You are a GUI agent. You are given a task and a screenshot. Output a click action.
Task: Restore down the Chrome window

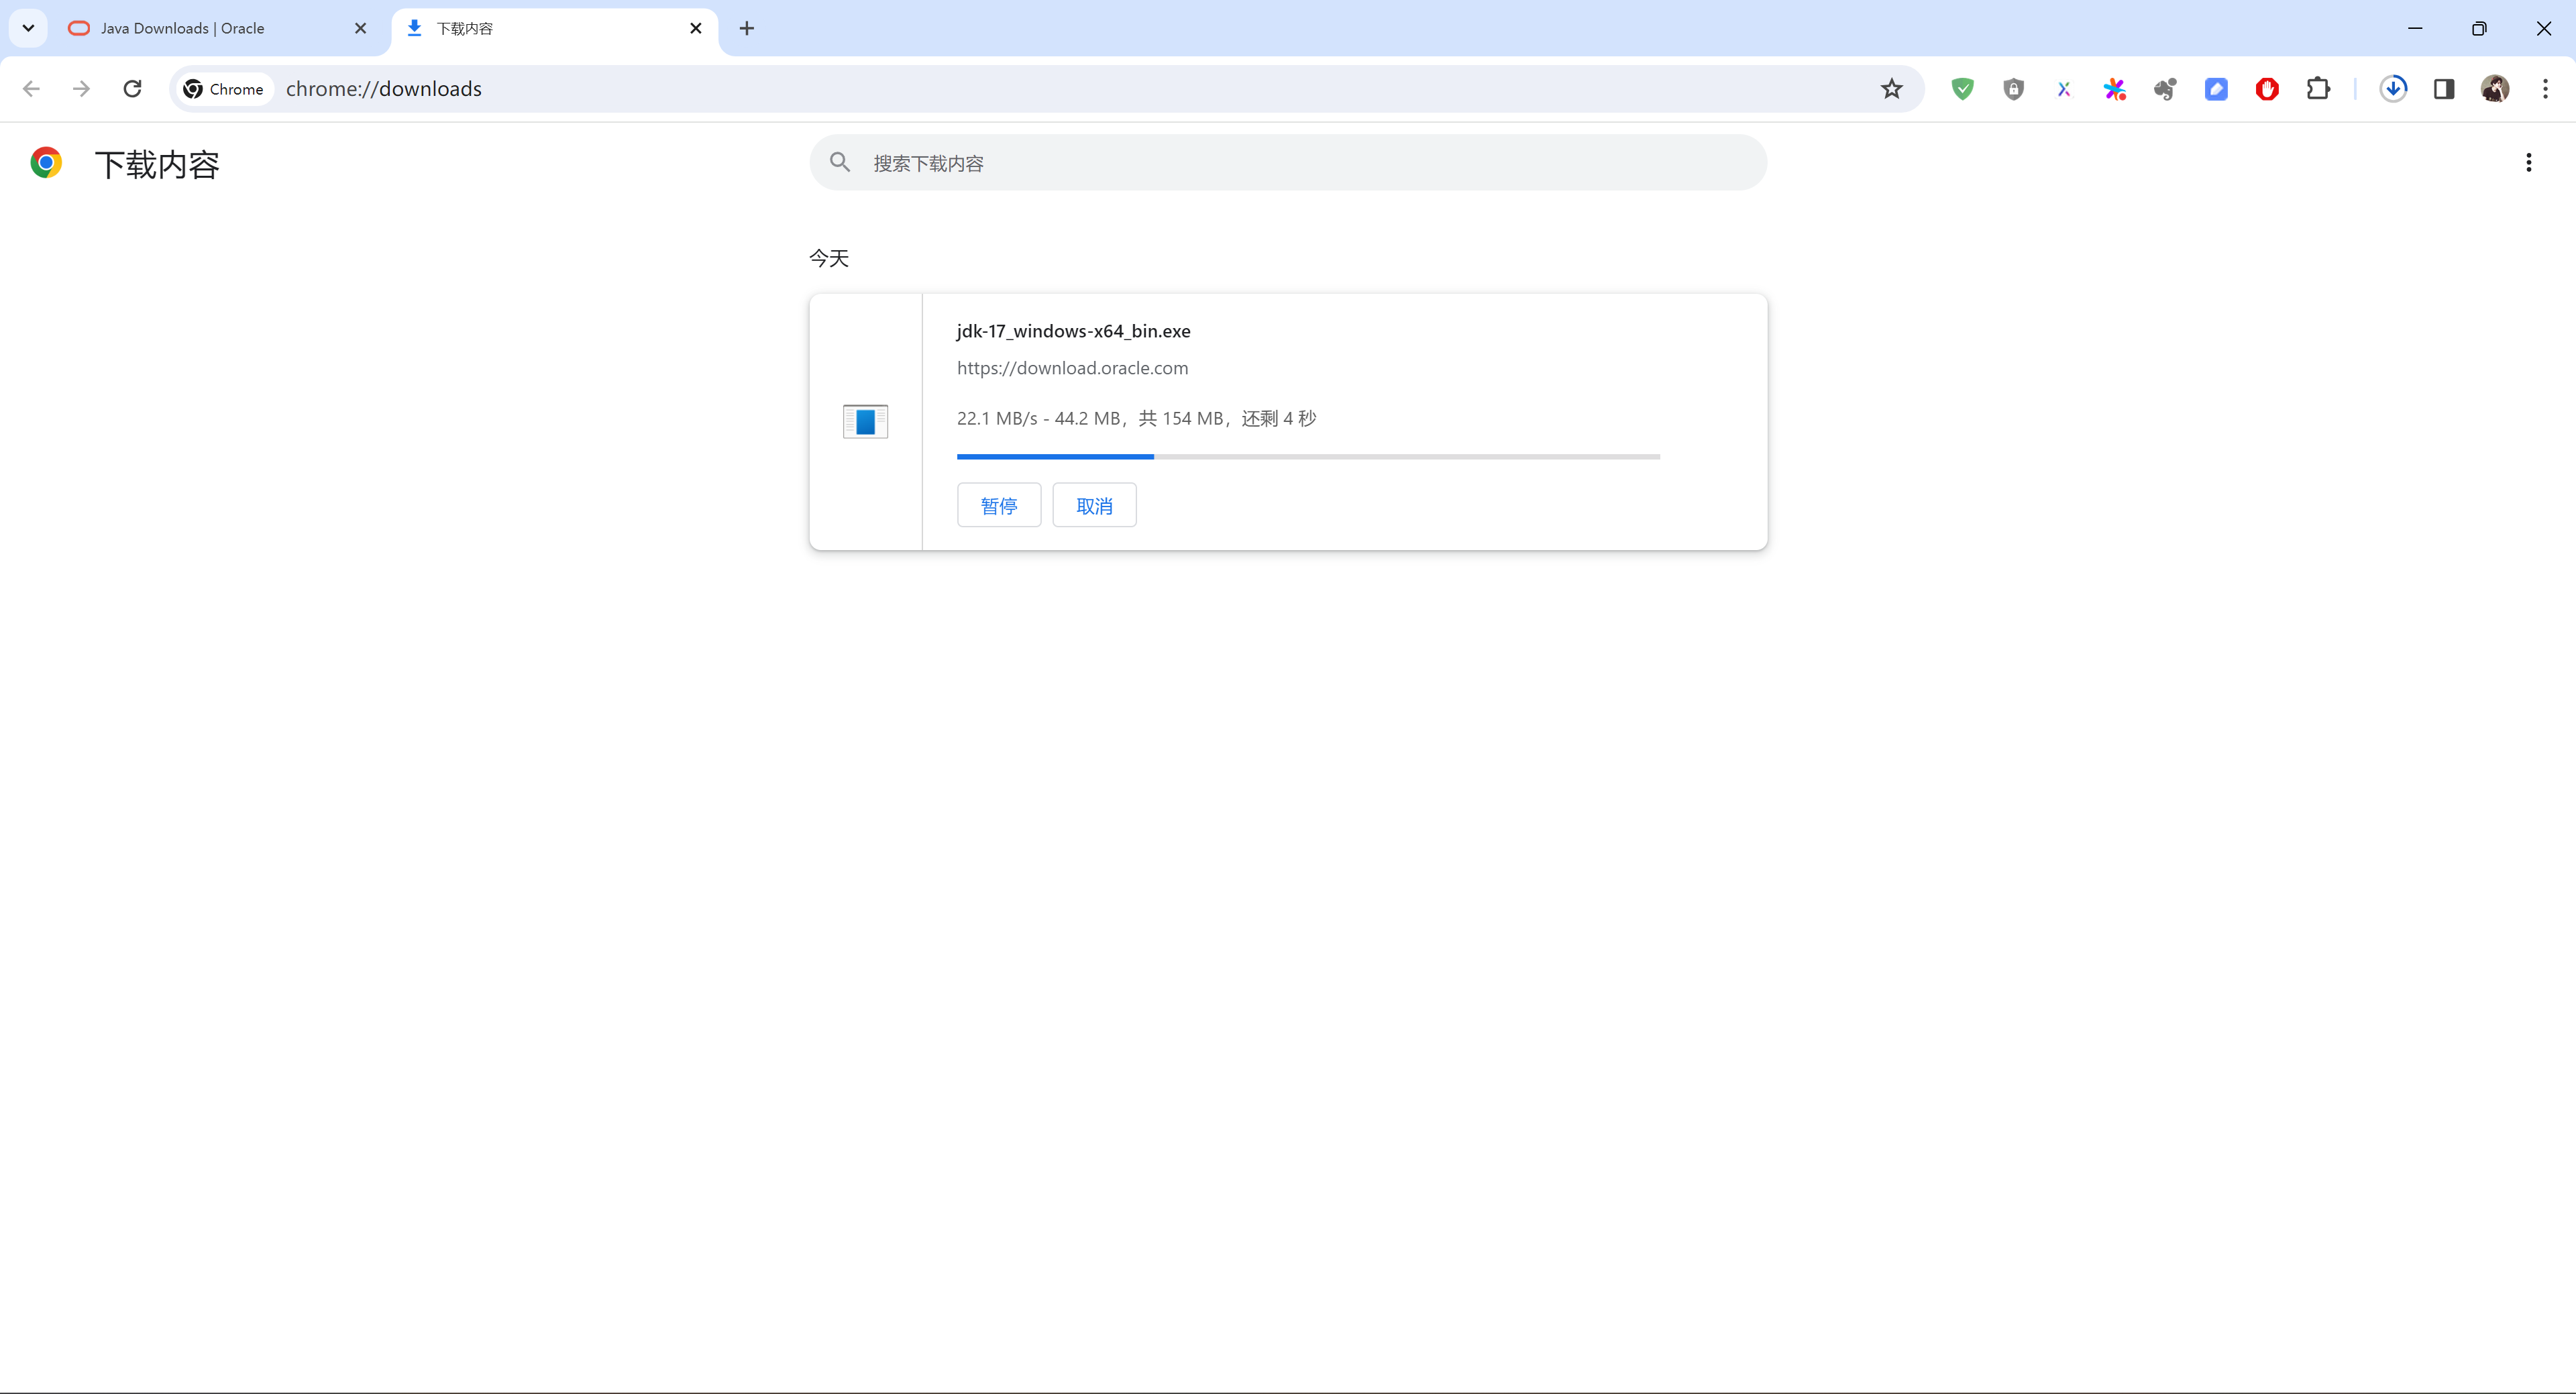[x=2479, y=28]
